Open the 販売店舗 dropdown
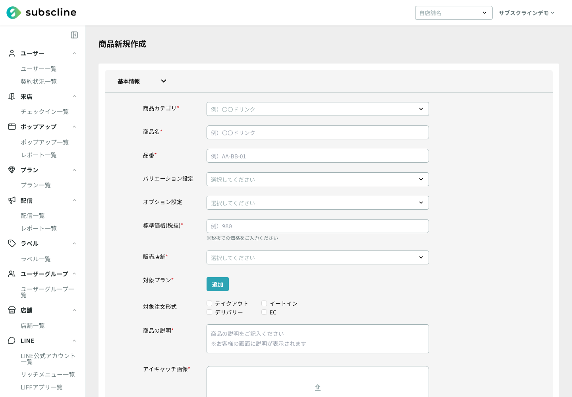572x397 pixels. (318, 257)
